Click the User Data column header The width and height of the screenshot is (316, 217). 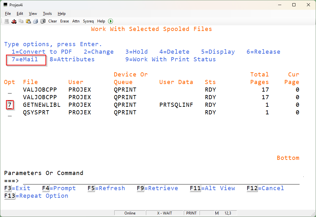point(176,82)
